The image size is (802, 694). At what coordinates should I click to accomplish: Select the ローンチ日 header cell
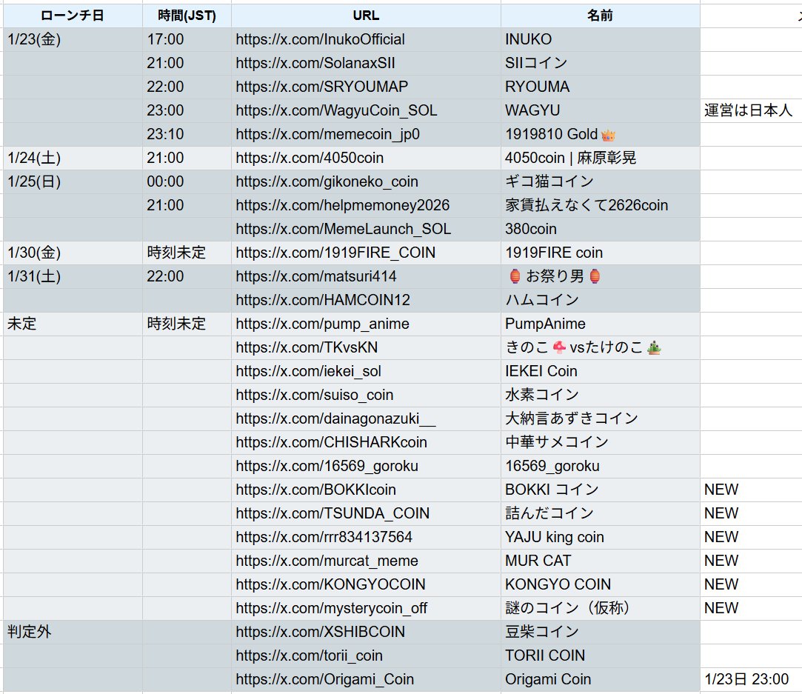tap(73, 16)
